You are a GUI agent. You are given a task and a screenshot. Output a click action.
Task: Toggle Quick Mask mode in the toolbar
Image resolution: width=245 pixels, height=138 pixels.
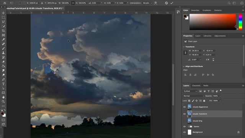(3, 120)
